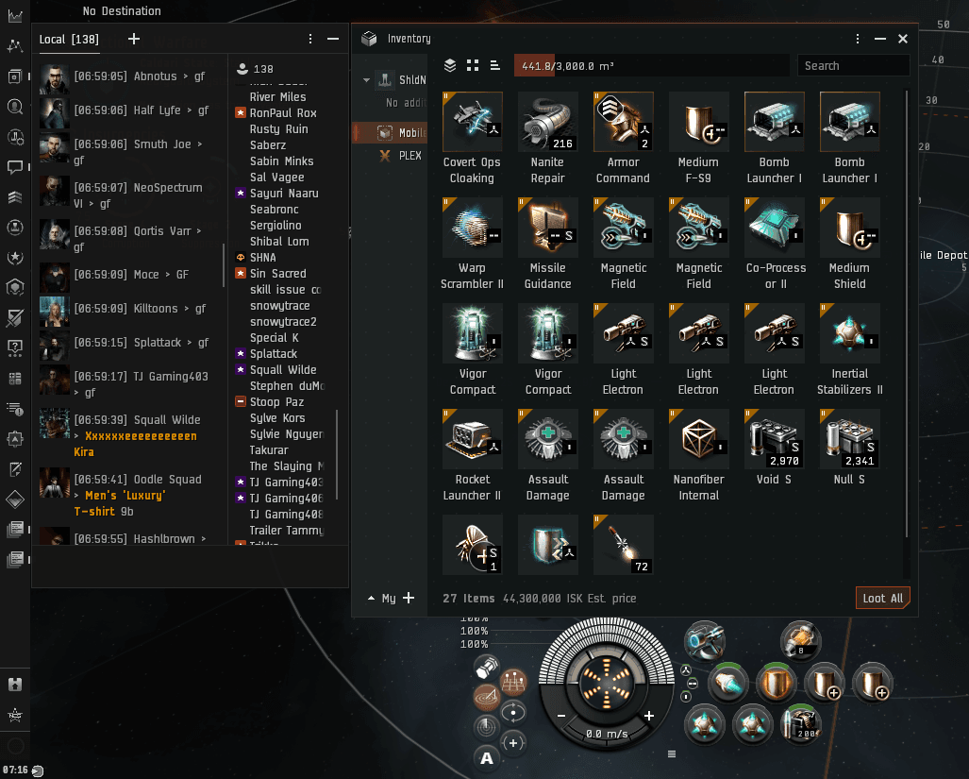Click the autopilot A button
969x779 pixels.
[487, 757]
